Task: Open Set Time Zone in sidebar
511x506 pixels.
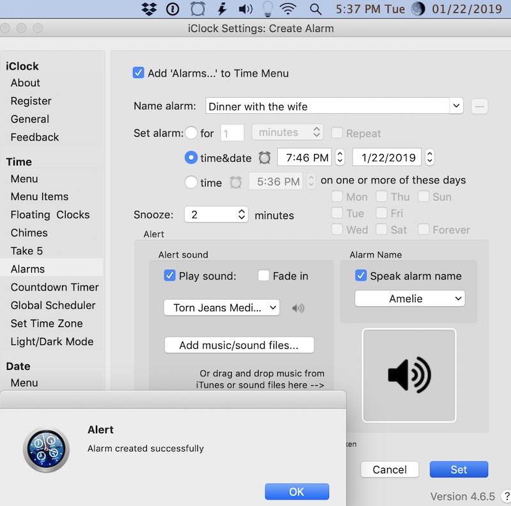Action: [47, 323]
